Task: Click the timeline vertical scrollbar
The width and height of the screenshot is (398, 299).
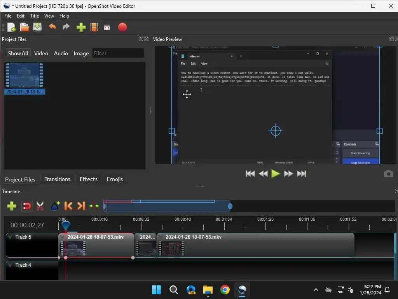Action: click(x=395, y=244)
